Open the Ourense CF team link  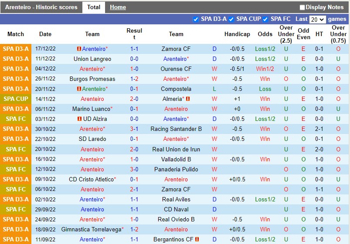176,69
